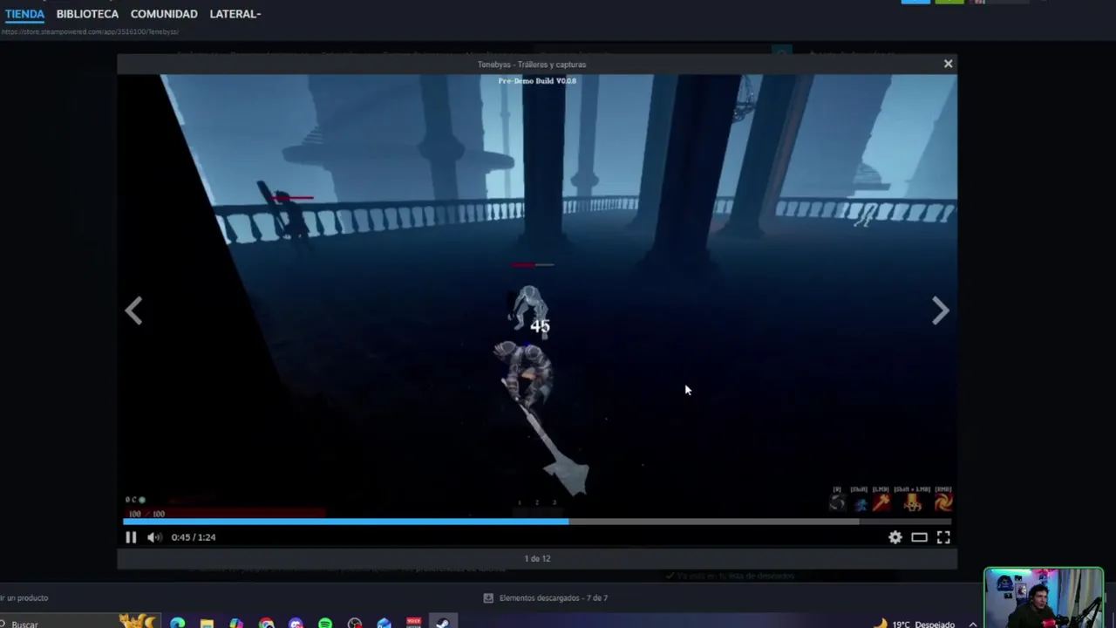Viewport: 1116px width, 628px height.
Task: Open the COMUNIDAD tab
Action: [164, 14]
